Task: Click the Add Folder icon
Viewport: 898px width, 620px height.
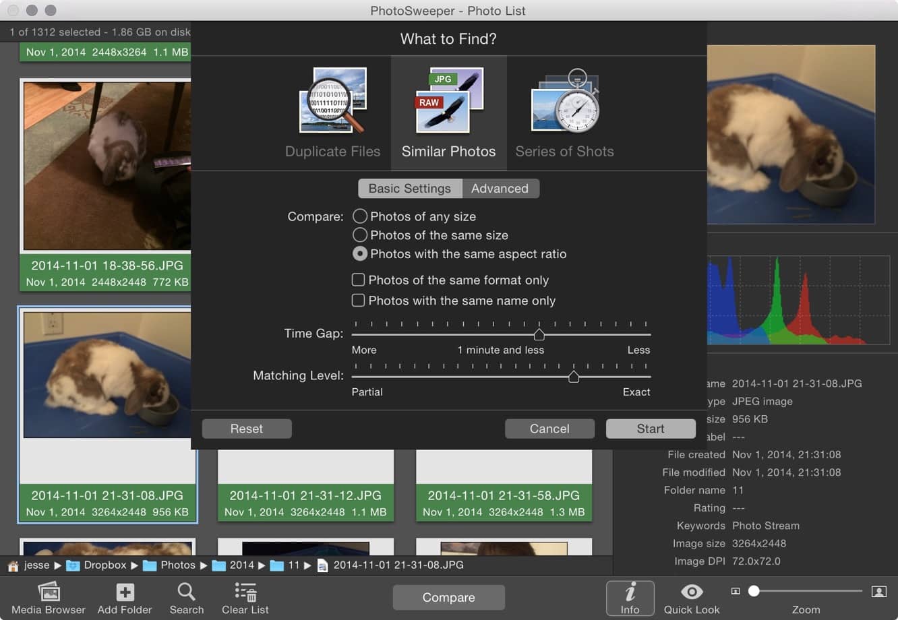Action: point(125,593)
